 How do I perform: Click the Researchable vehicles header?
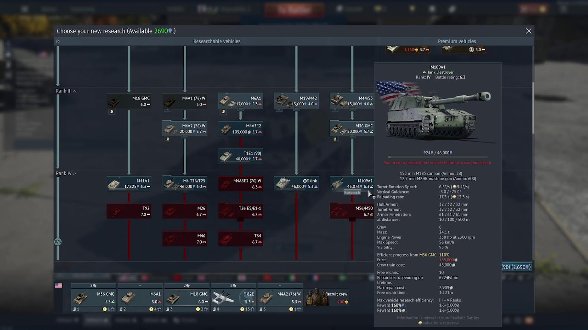coord(217,41)
